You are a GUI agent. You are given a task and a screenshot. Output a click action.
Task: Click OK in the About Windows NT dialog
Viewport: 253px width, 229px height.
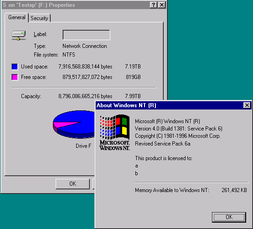(229, 217)
